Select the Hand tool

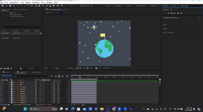click(10, 6)
